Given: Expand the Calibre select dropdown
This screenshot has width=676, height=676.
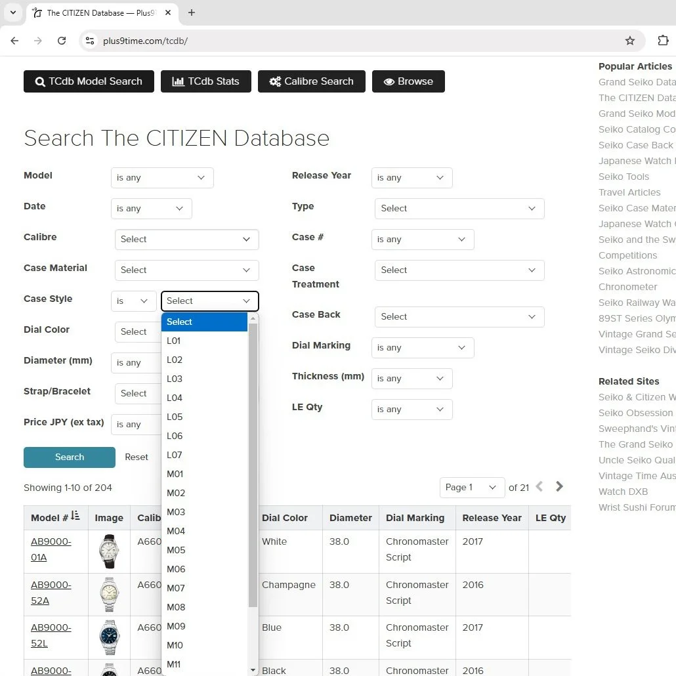Looking at the screenshot, I should point(186,240).
